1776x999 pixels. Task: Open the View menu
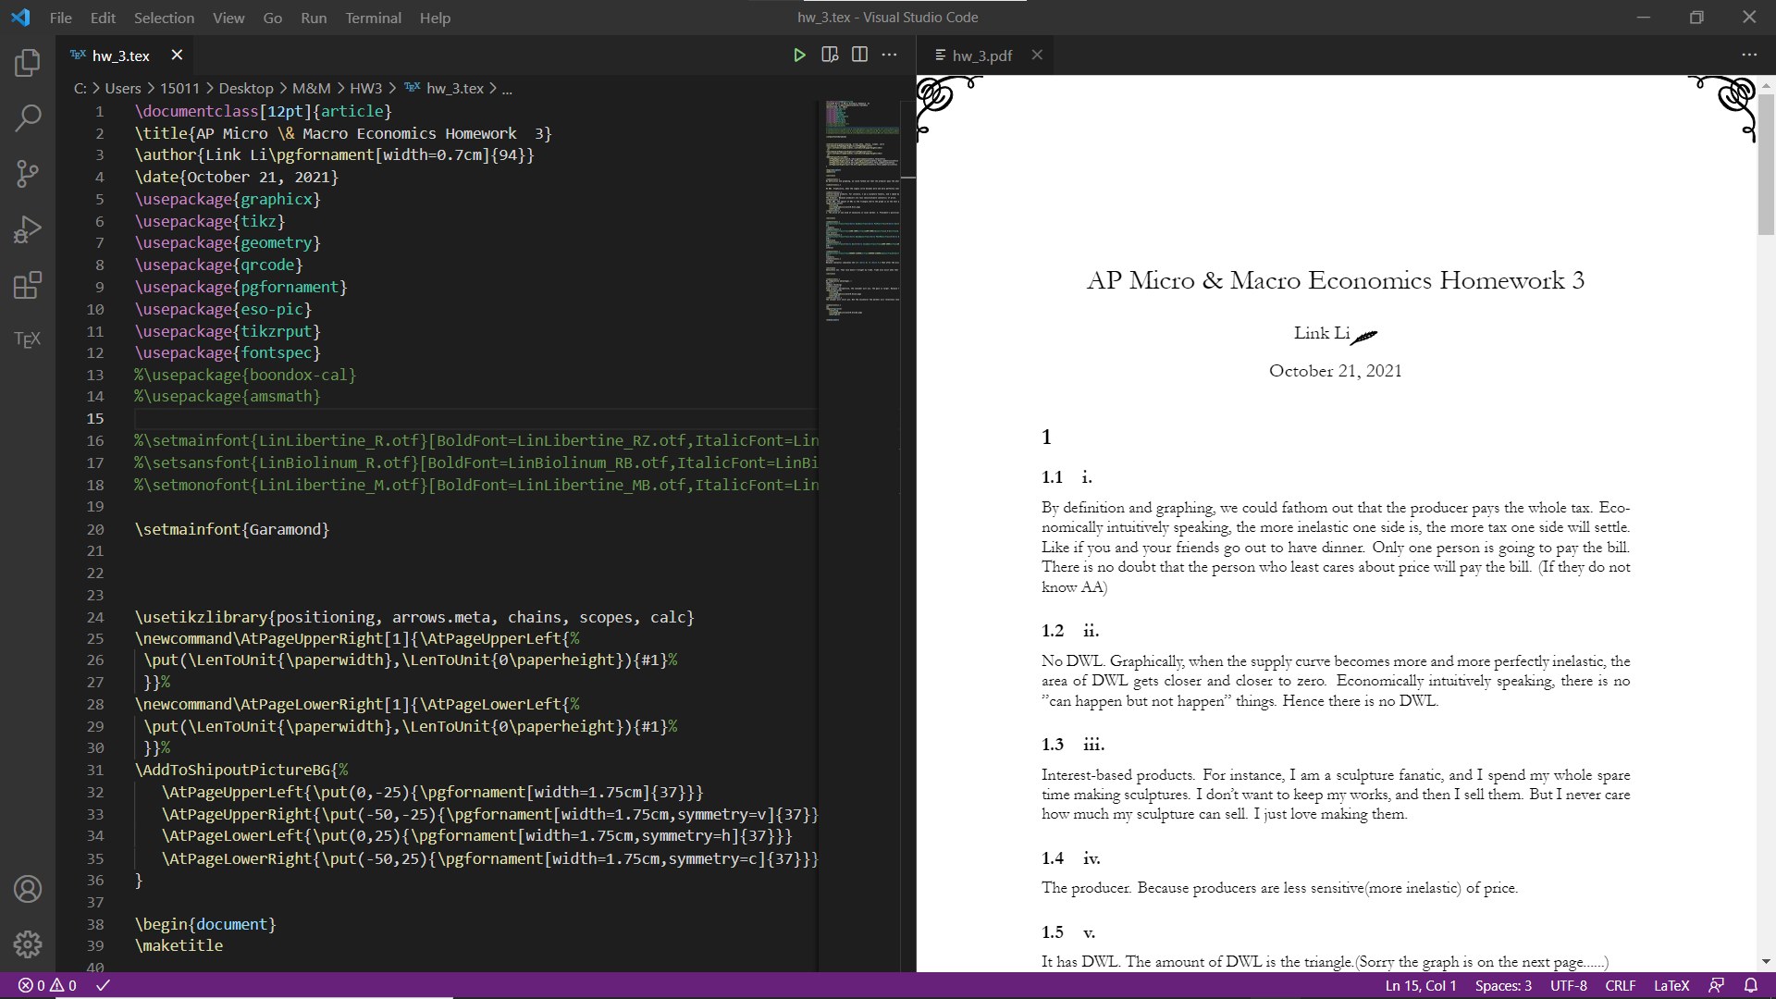[228, 18]
